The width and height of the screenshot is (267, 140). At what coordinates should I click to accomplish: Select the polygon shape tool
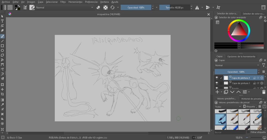pyautogui.click(x=2, y=55)
